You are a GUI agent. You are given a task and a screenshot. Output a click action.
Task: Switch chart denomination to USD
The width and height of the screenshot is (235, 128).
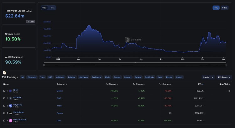point(44,7)
